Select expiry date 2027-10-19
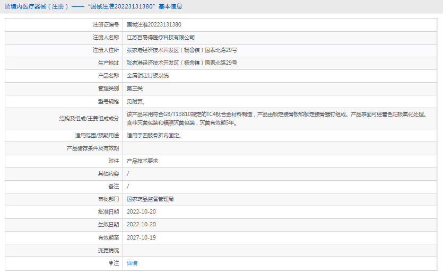The width and height of the screenshot is (443, 274). tap(141, 237)
